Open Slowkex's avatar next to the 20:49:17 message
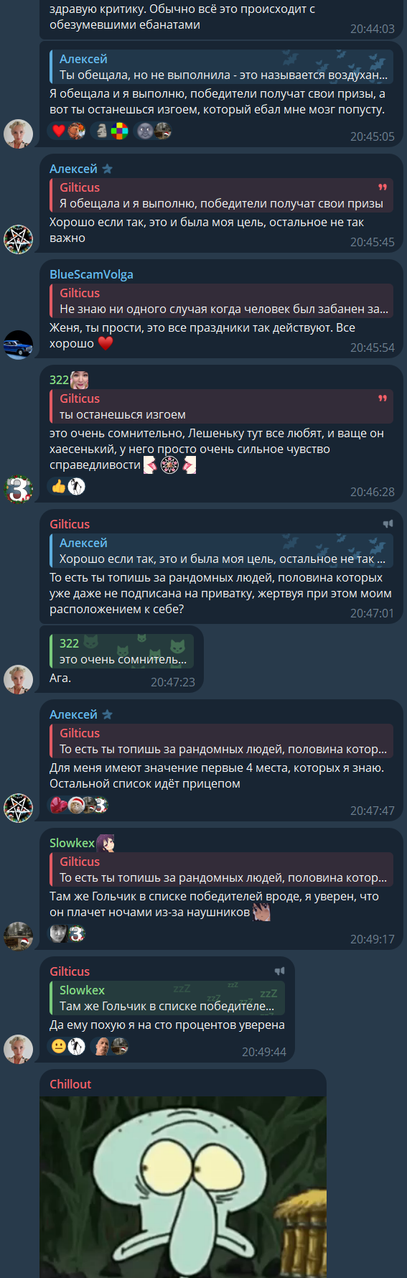 (19, 936)
